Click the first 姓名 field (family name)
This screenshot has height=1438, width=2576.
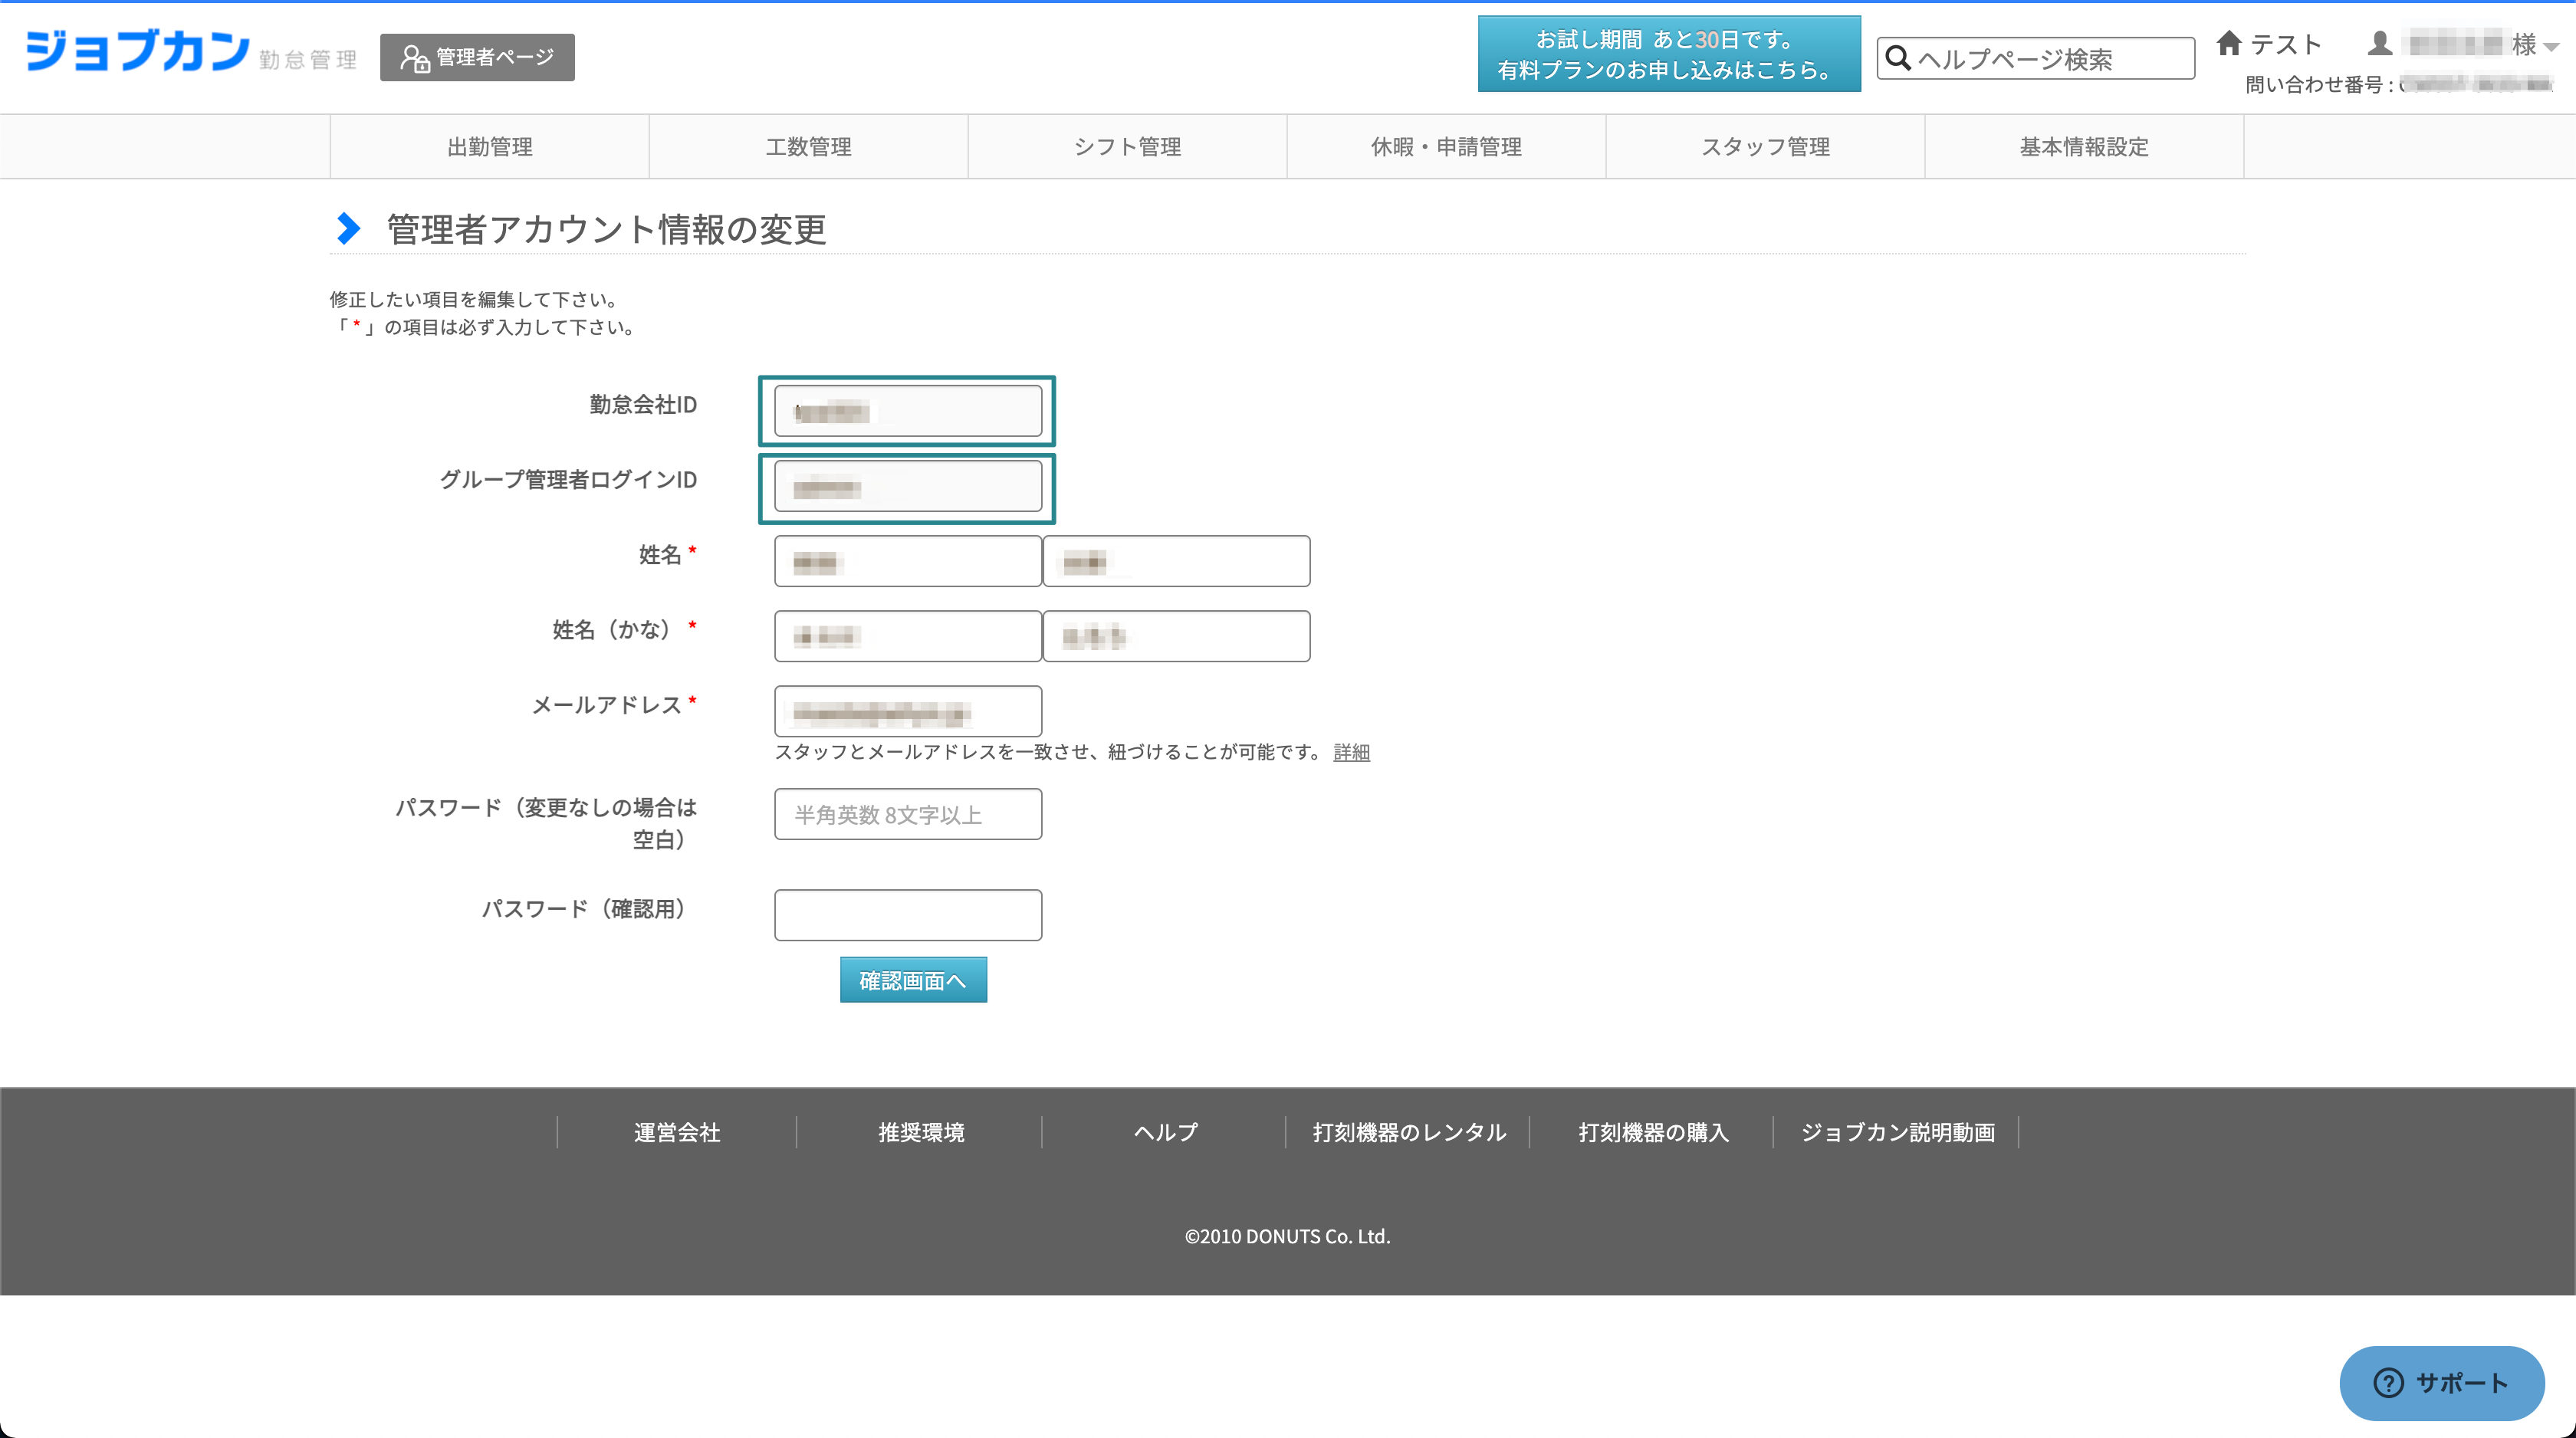pyautogui.click(x=908, y=561)
